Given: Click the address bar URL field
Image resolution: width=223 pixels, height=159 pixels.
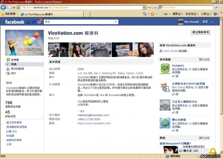Looking at the screenshot, I should pyautogui.click(x=80, y=7).
